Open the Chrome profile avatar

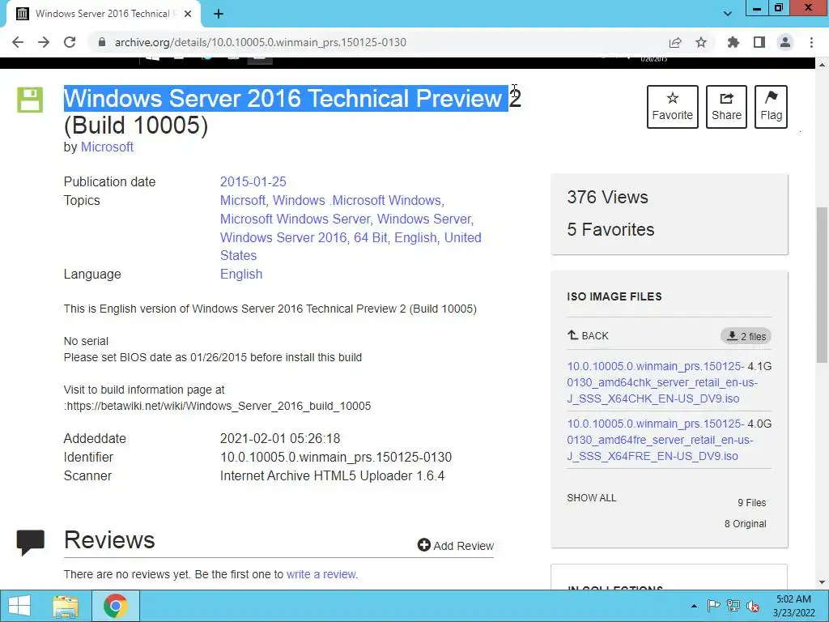click(785, 42)
